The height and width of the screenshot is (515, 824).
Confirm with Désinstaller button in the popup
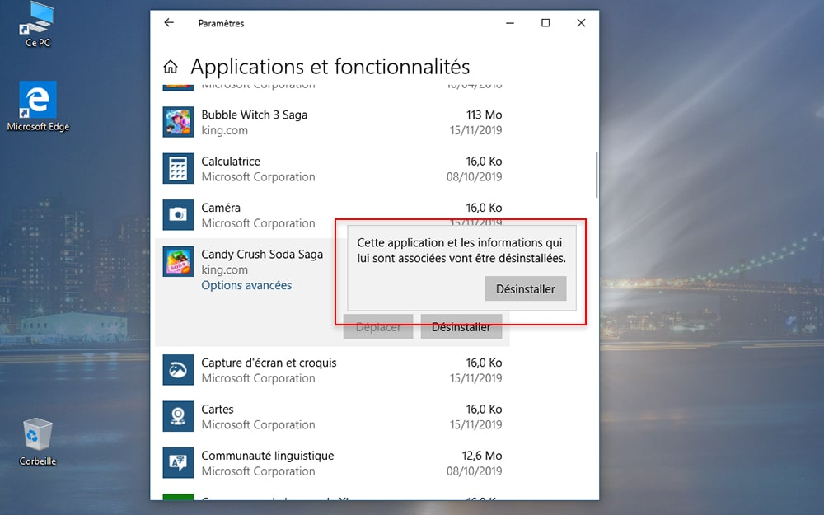[526, 288]
